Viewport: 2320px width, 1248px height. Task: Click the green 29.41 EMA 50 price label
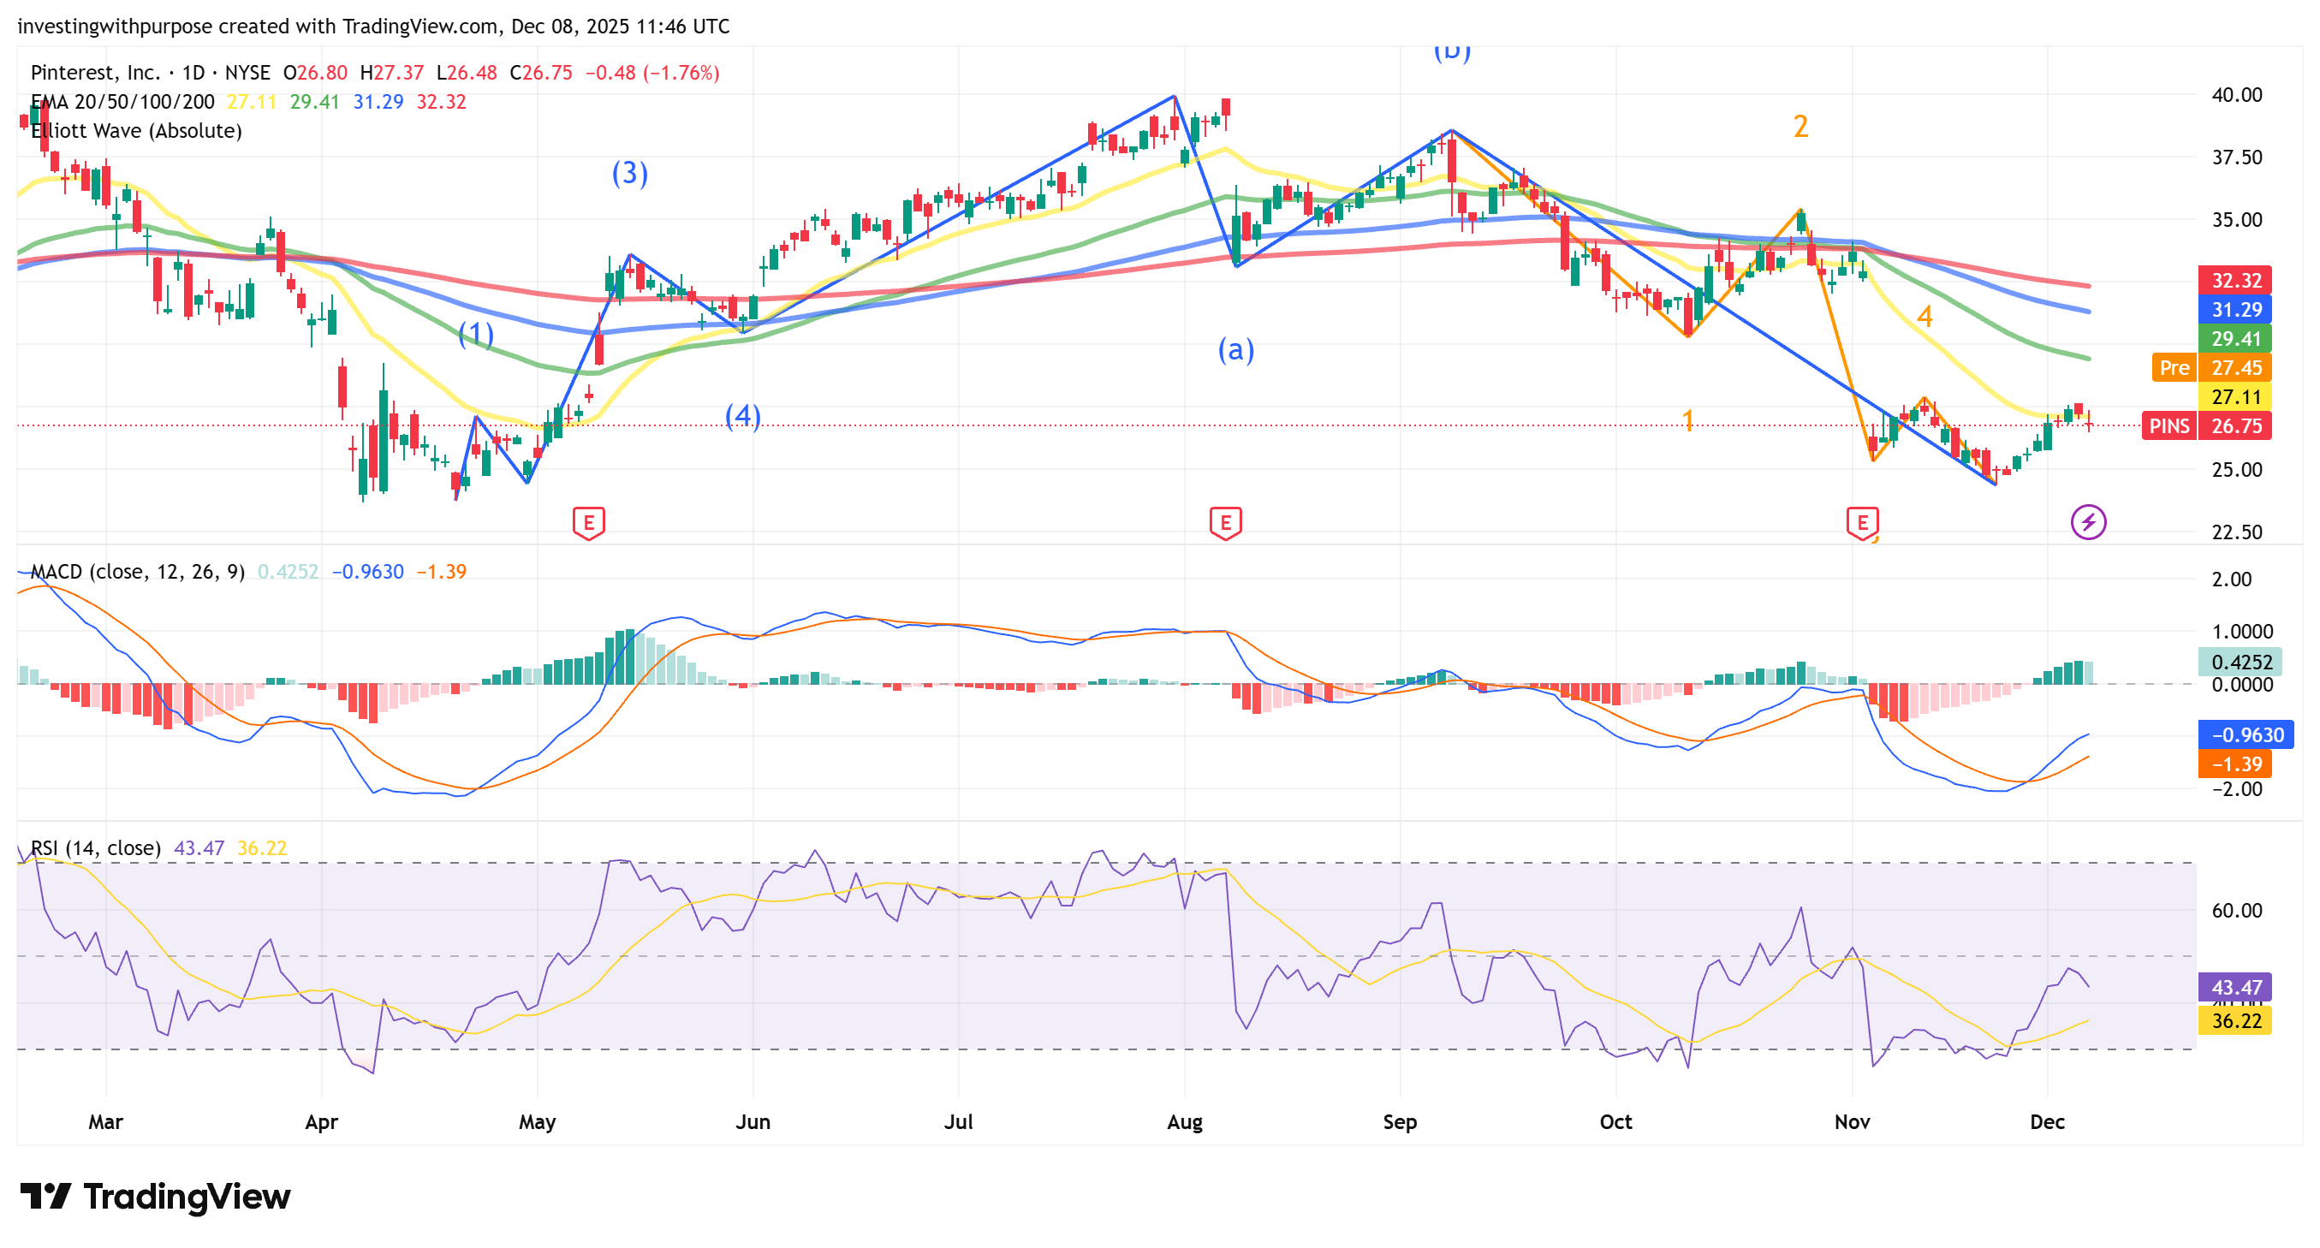pos(2235,339)
